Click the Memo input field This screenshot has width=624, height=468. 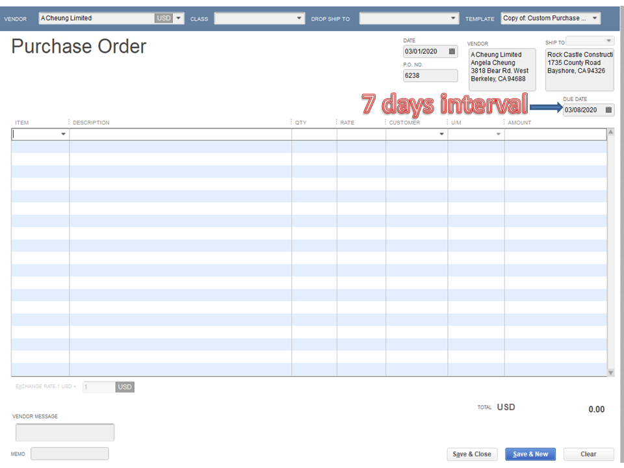(x=70, y=454)
